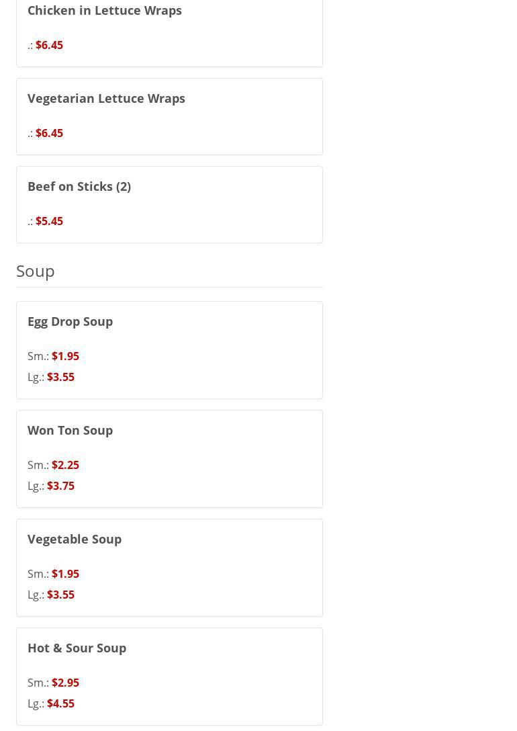
Task: Open the Egg Drop Soup item
Action: click(70, 321)
